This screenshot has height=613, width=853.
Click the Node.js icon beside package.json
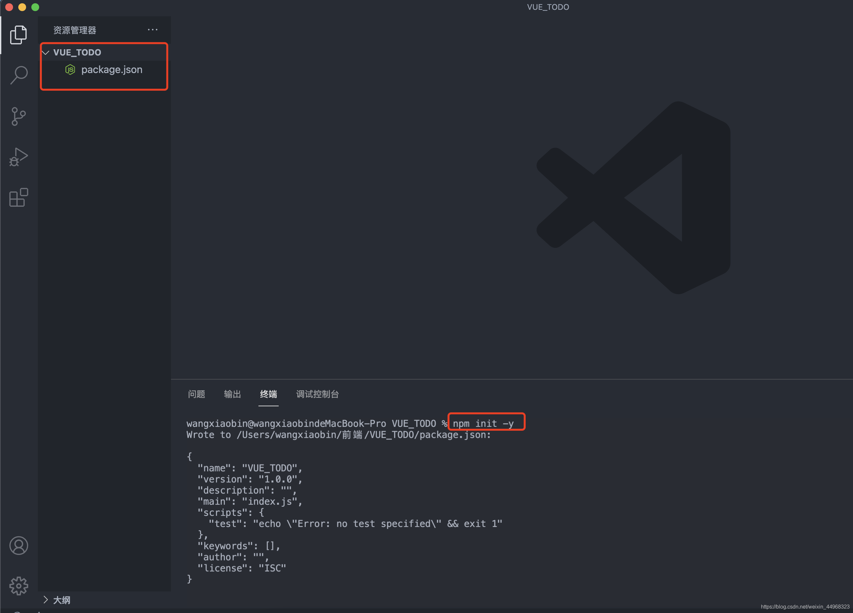[x=70, y=69]
